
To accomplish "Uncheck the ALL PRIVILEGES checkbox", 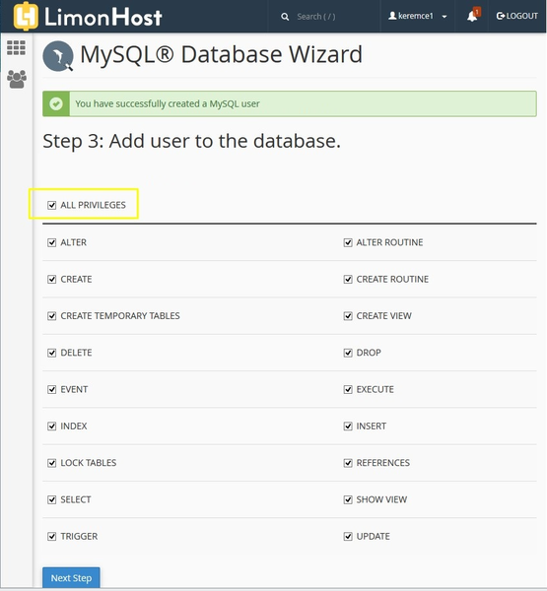I will click(x=51, y=205).
